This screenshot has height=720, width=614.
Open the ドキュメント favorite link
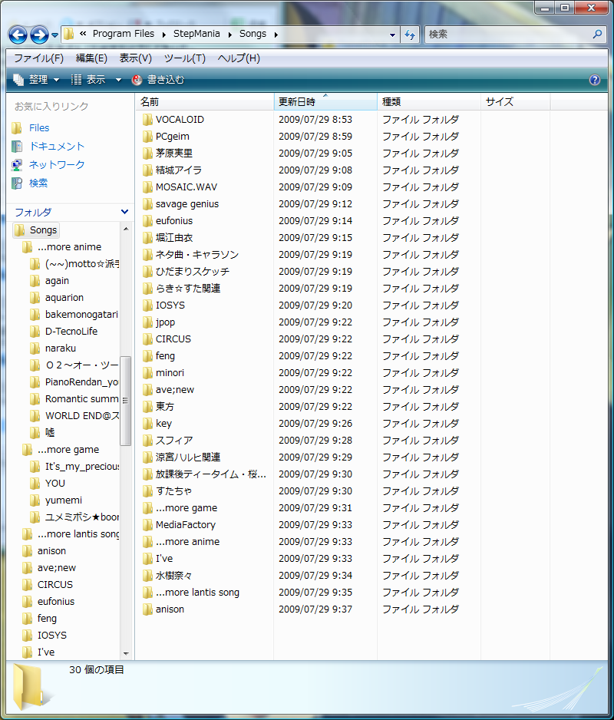pyautogui.click(x=57, y=146)
